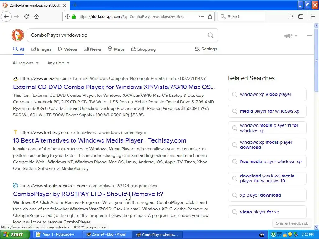Click the page scrollbar up arrow
The height and width of the screenshot is (239, 319).
[x=316, y=26]
